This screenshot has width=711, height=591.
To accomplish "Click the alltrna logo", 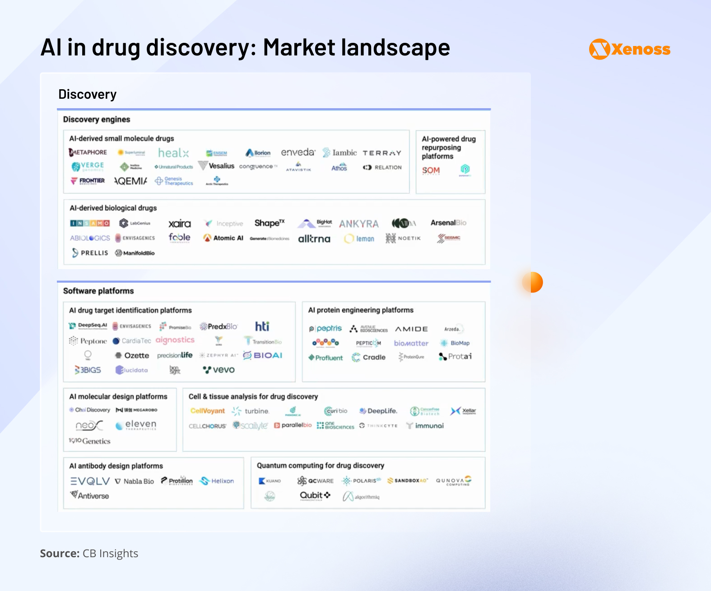I will (x=314, y=238).
